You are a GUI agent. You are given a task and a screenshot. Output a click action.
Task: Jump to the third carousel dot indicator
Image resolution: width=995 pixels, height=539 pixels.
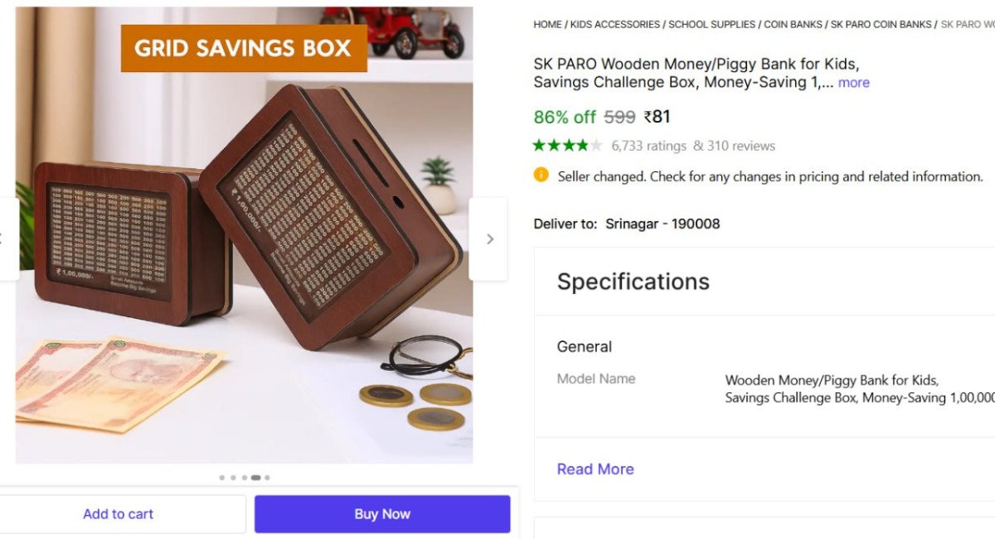pyautogui.click(x=245, y=478)
